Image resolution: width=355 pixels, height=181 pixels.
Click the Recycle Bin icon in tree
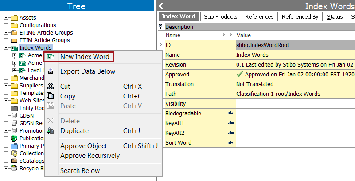pyautogui.click(x=14, y=169)
